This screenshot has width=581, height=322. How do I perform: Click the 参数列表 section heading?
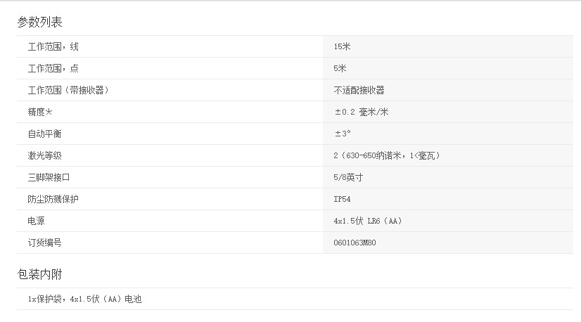pos(40,22)
